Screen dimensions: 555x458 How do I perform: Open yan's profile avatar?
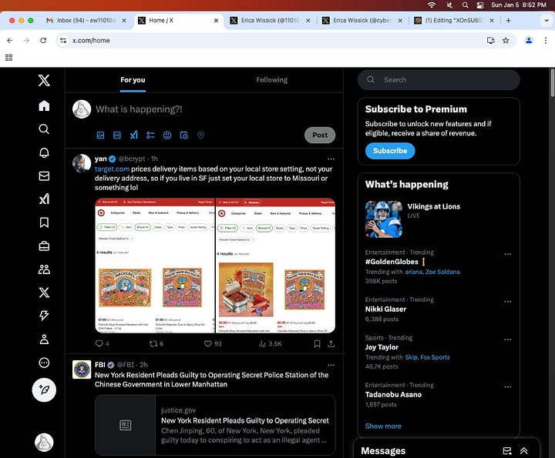tap(82, 163)
